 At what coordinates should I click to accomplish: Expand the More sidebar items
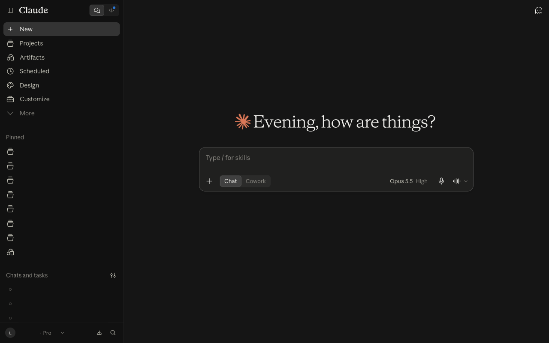coord(61,113)
